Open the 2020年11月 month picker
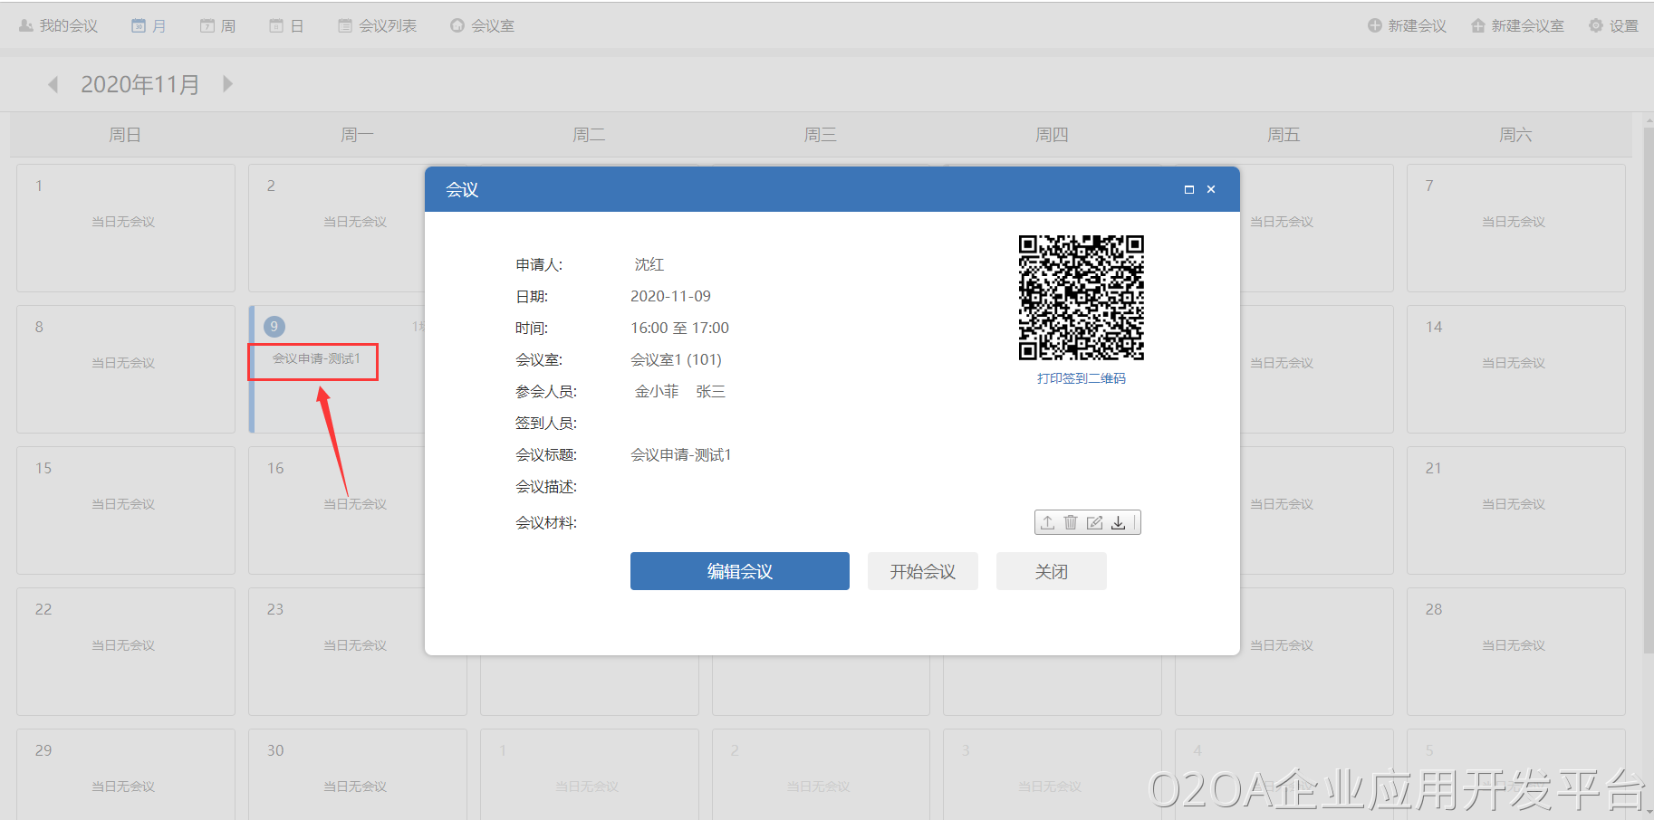This screenshot has height=820, width=1654. (139, 84)
